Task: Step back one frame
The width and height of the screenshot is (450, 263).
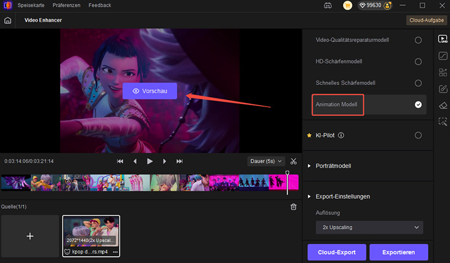Action: coord(135,161)
